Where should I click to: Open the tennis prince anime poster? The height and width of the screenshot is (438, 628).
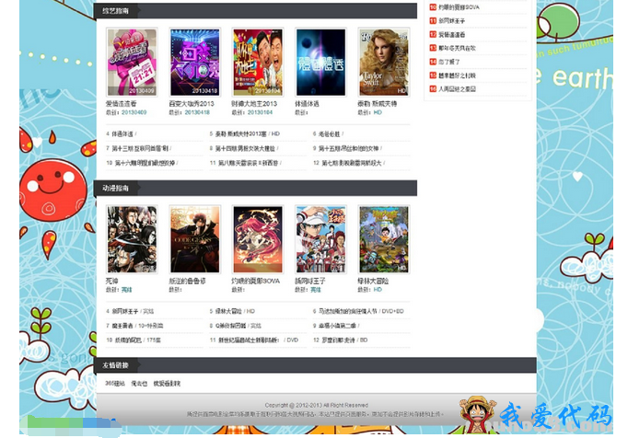point(320,239)
